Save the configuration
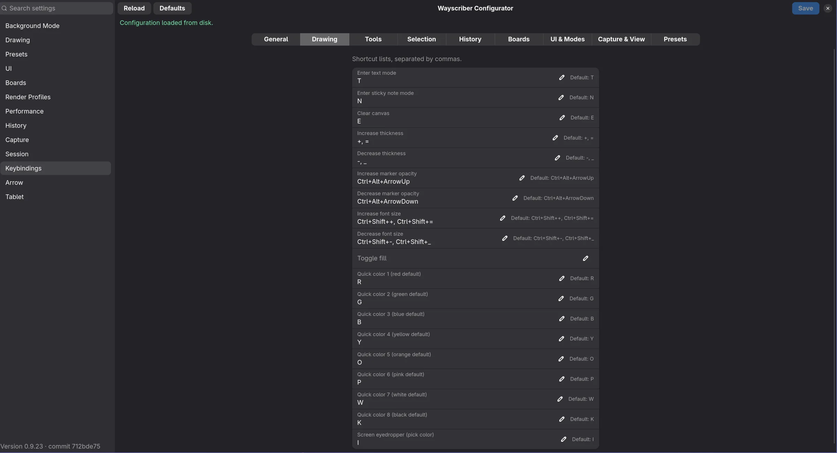 click(x=805, y=8)
